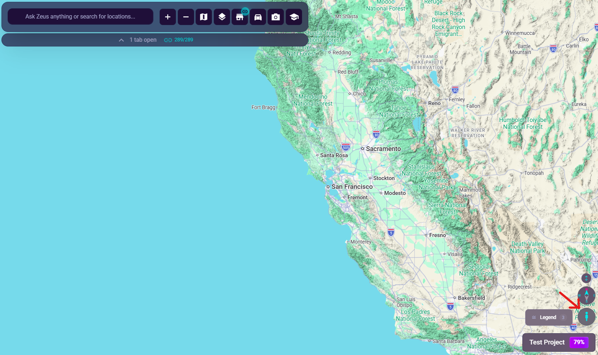Screen dimensions: 598x355
Task: Click the San Francisco city label
Action: pos(352,187)
